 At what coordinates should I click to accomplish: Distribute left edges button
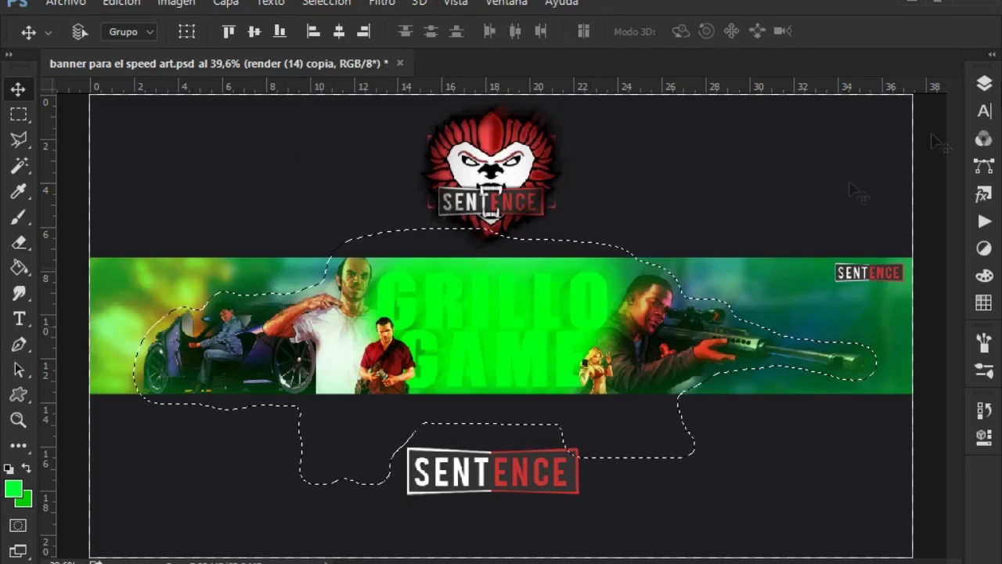490,31
